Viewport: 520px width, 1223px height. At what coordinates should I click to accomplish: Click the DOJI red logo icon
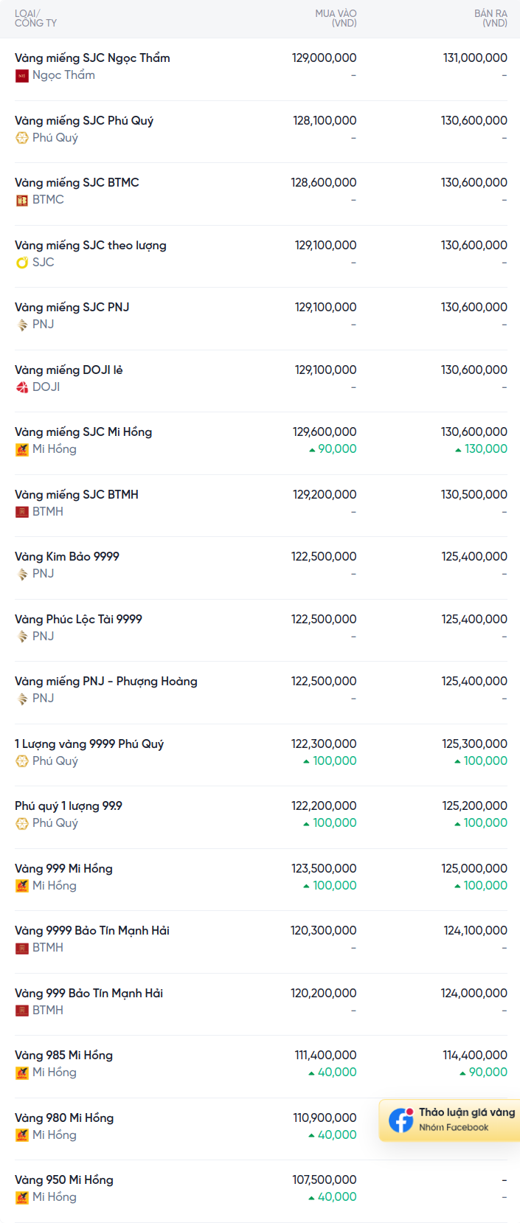22,387
